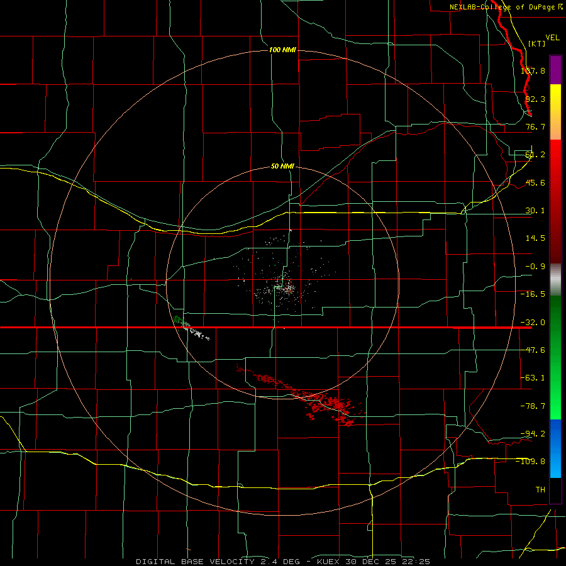Pick the blue segment of velocity color bar

coord(555,448)
